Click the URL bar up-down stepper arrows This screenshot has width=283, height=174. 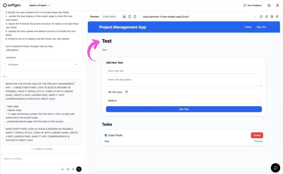(255, 17)
